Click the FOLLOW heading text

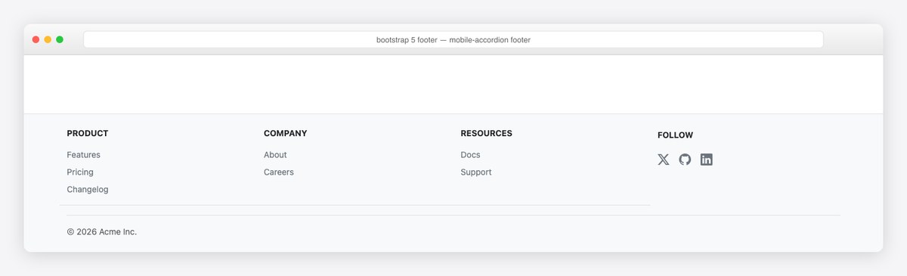[675, 135]
